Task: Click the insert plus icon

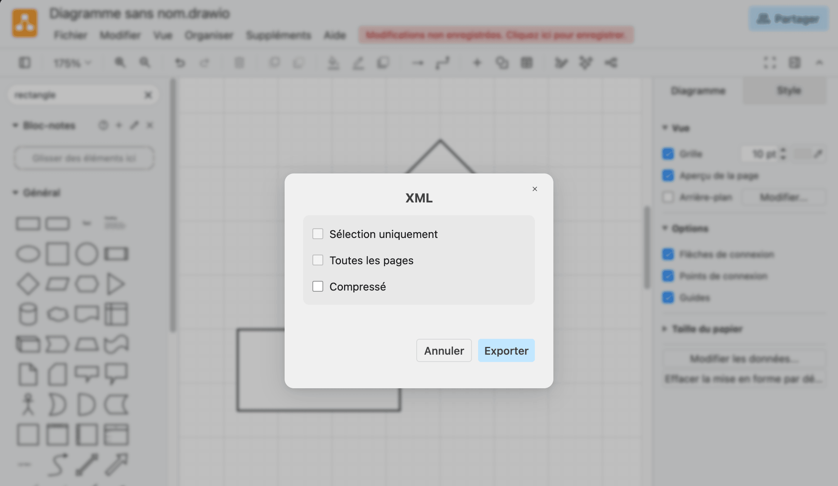Action: click(x=477, y=63)
